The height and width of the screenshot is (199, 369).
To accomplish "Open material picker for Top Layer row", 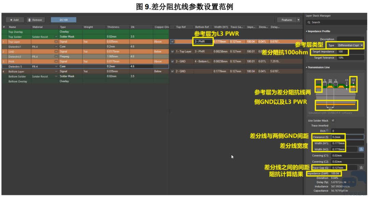I will tap(56, 42).
